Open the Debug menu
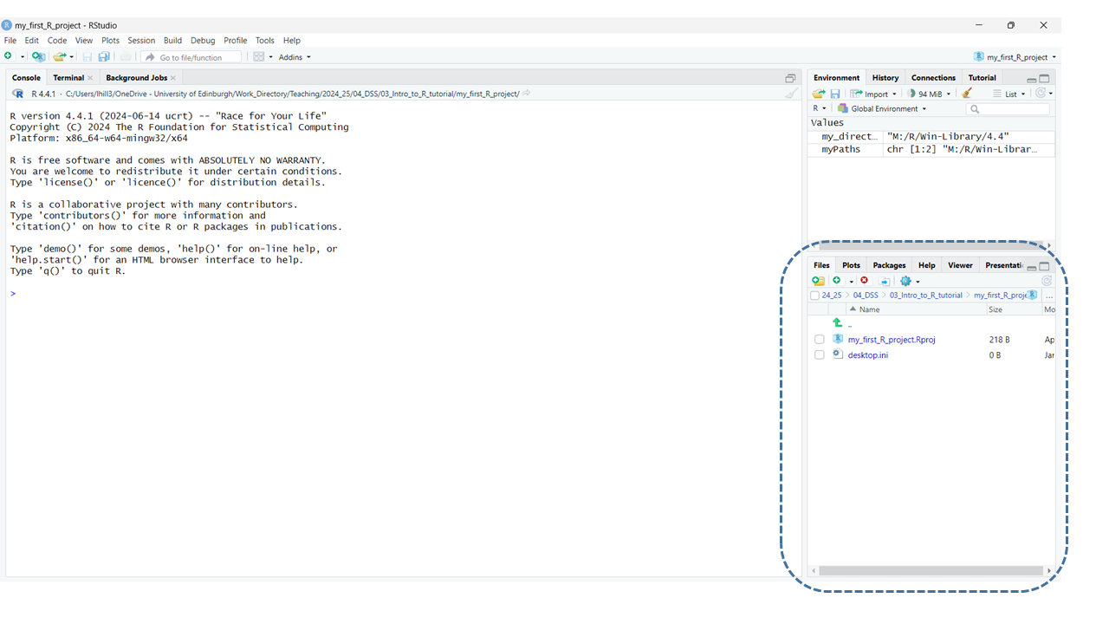Image resolution: width=1109 pixels, height=624 pixels. pos(203,41)
